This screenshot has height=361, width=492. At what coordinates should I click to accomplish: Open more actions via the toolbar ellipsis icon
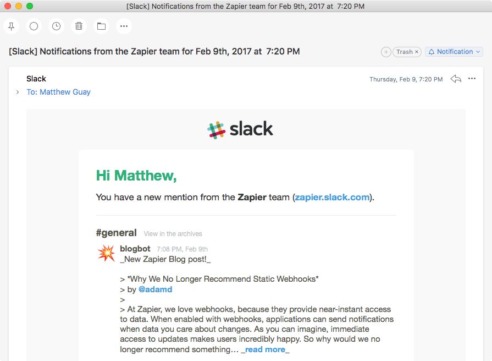point(124,26)
